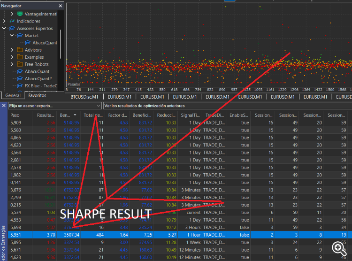Click the zoom magnifier icon
The image size is (352, 261).
click(x=339, y=248)
